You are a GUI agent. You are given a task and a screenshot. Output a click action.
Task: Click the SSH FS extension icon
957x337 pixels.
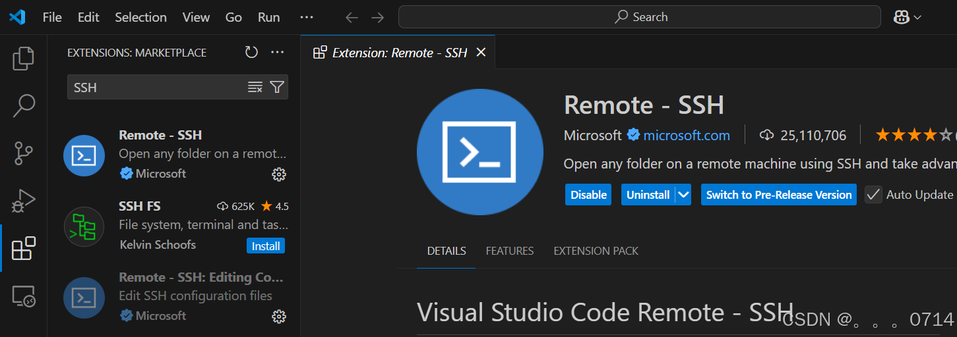tap(84, 226)
